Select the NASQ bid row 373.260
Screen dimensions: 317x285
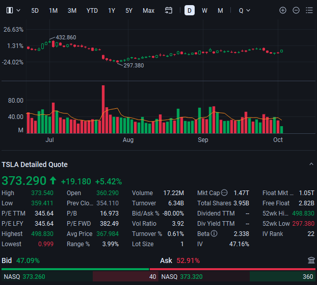pyautogui.click(x=80, y=276)
